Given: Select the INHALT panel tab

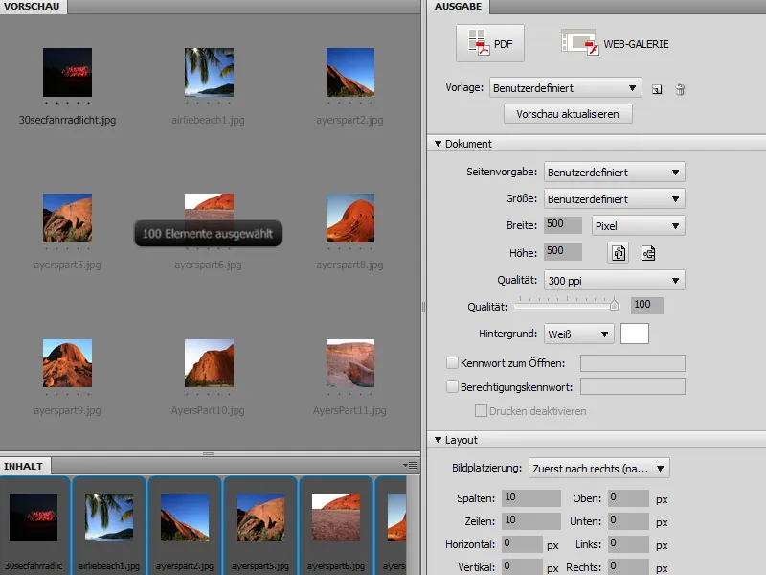Looking at the screenshot, I should [x=24, y=466].
